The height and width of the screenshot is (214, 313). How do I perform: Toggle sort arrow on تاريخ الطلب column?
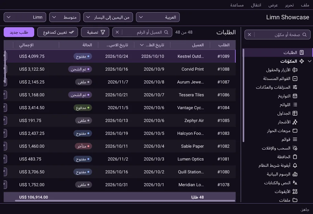click(142, 45)
